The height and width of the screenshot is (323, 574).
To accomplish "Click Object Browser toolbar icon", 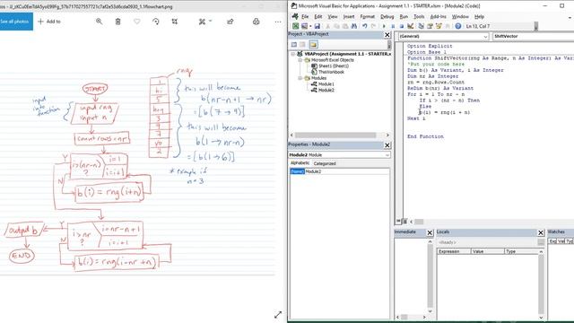I will coord(439,26).
